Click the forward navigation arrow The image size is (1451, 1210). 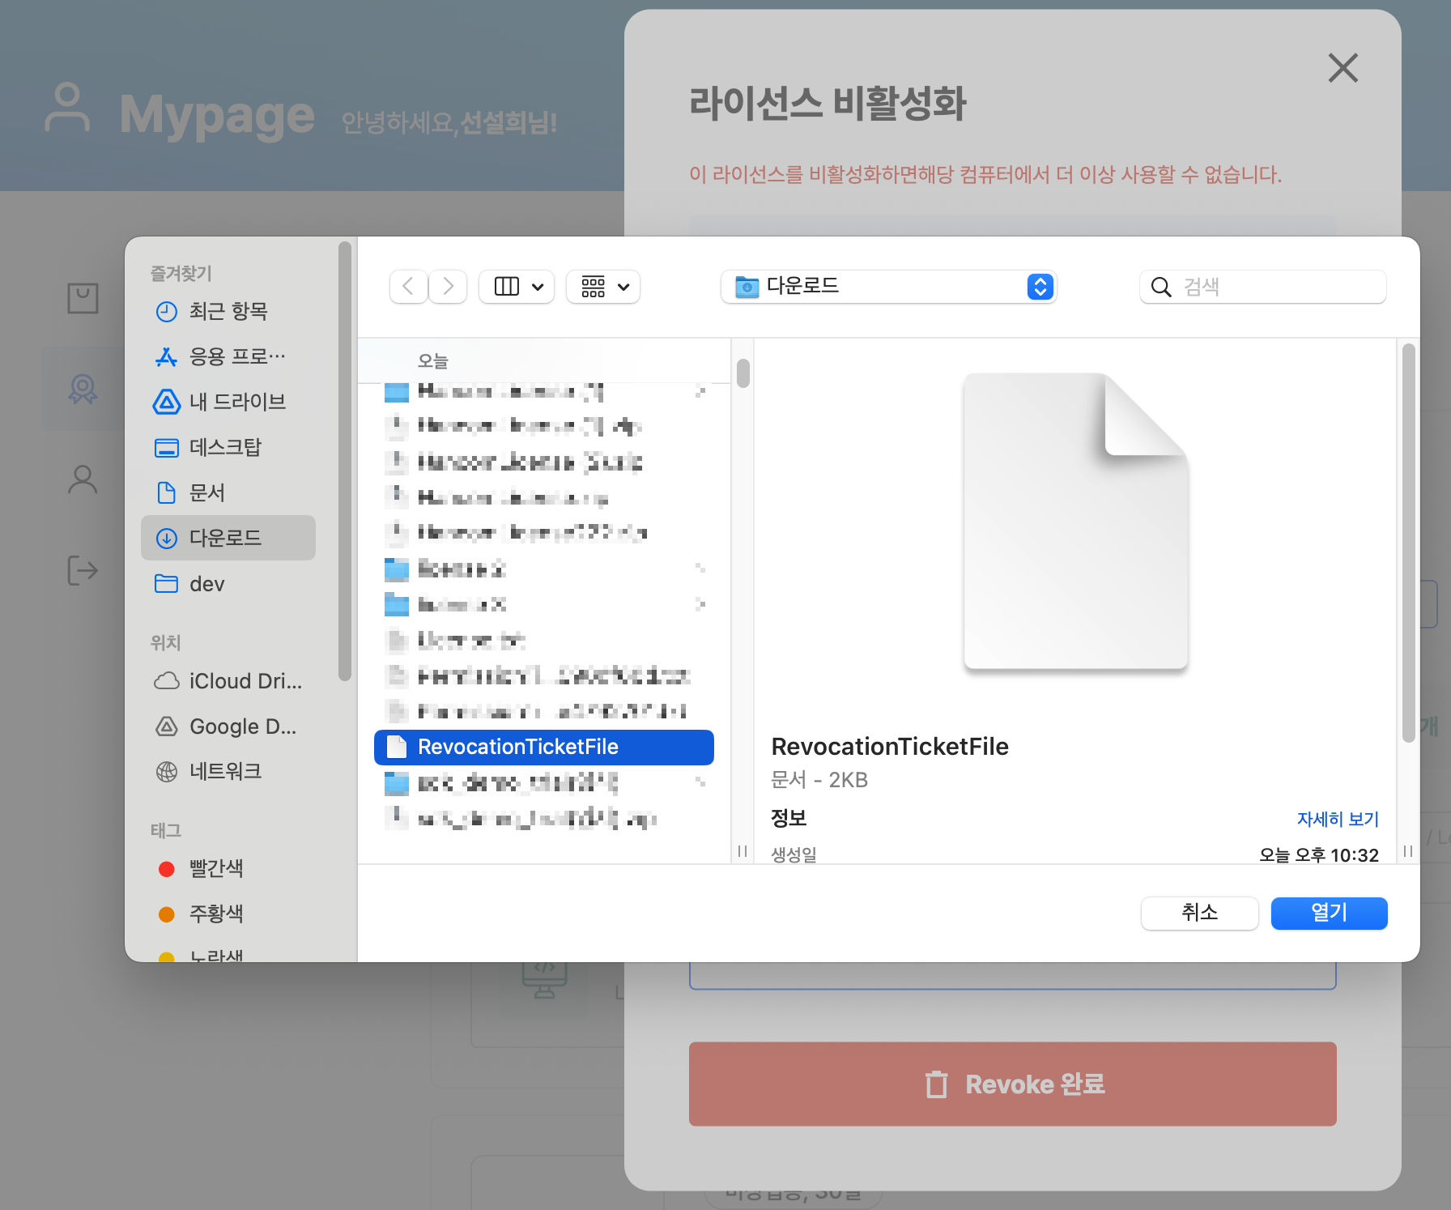click(x=448, y=287)
